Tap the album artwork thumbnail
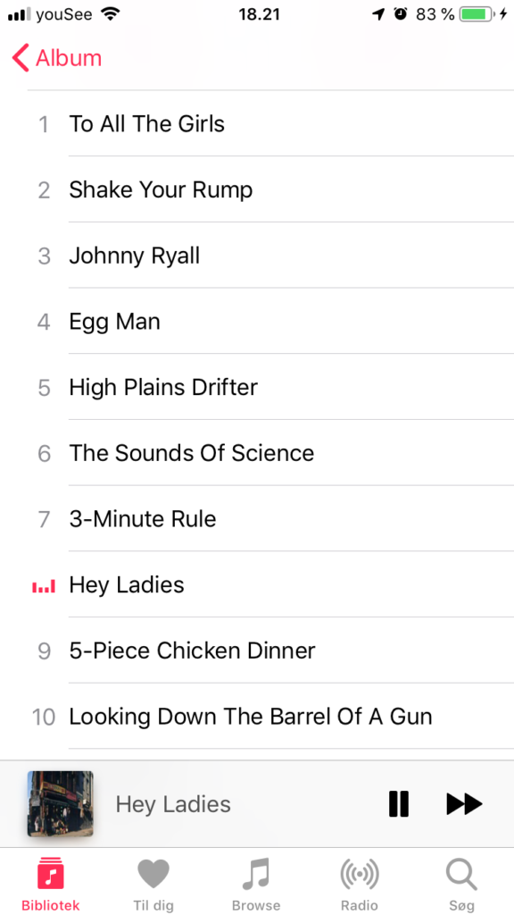The width and height of the screenshot is (514, 915). [60, 803]
